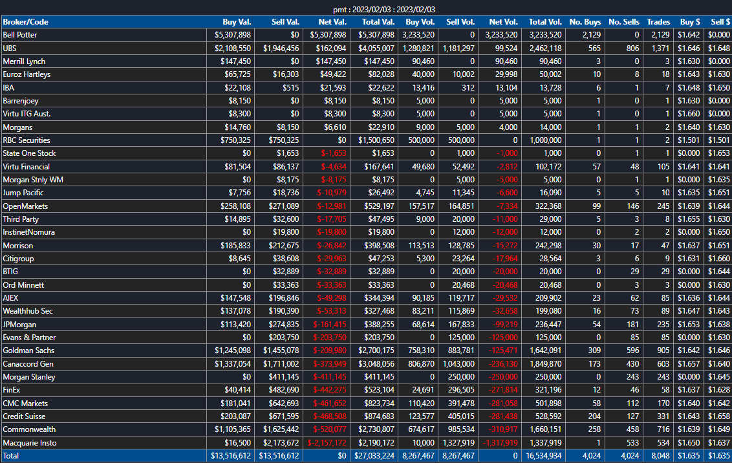
Task: Select the Jump Pacific broker name
Action: [x=23, y=193]
